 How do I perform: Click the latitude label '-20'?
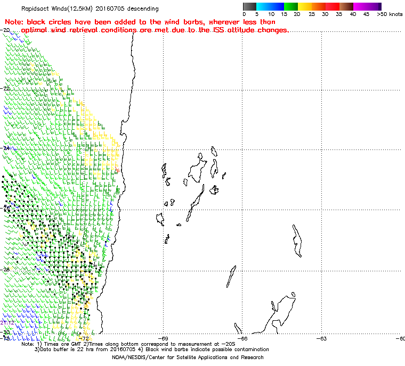click(5, 30)
